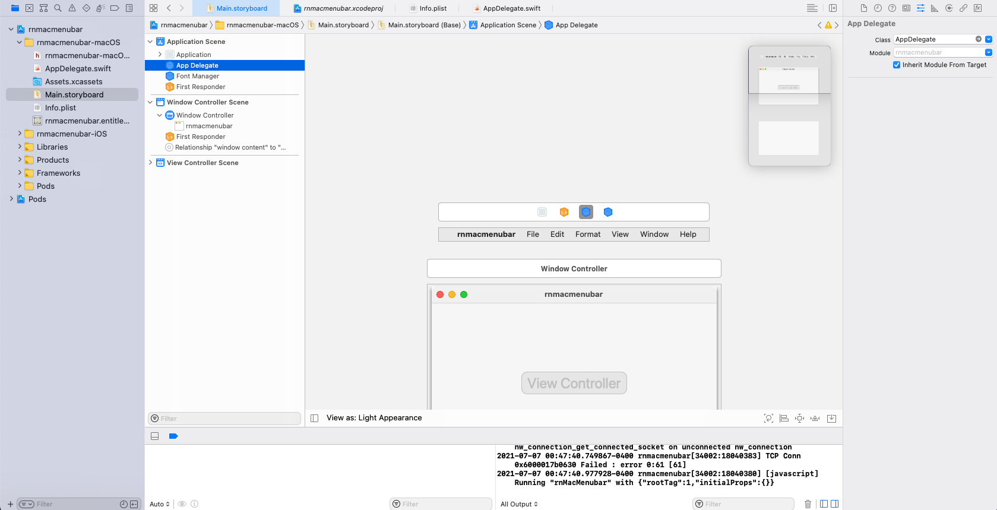
Task: Expand the Libraries group
Action: click(20, 147)
